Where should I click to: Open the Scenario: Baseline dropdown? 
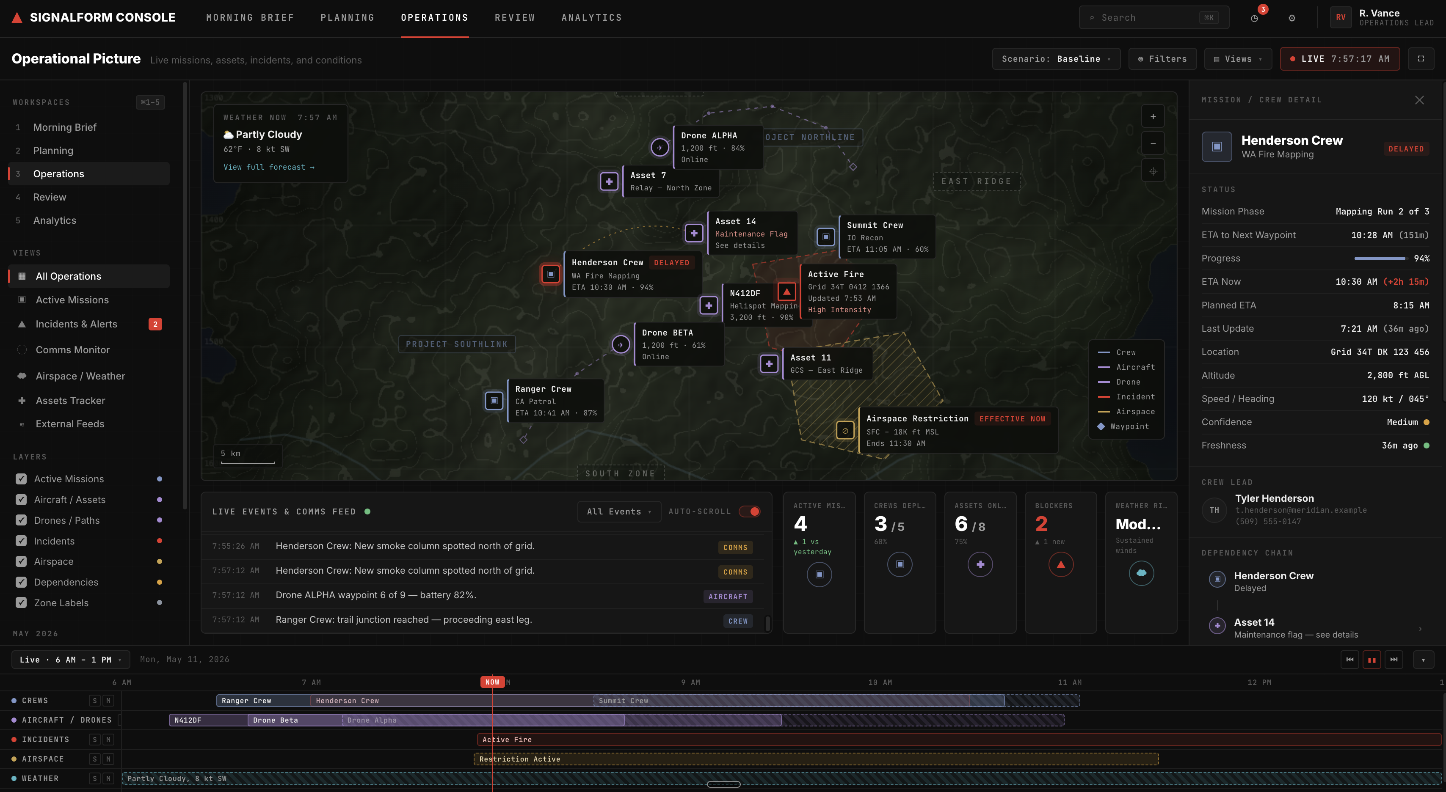[1056, 59]
